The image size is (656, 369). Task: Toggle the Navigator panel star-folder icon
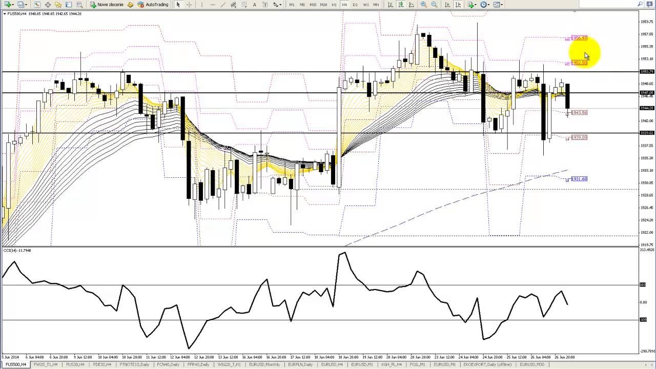click(x=58, y=5)
